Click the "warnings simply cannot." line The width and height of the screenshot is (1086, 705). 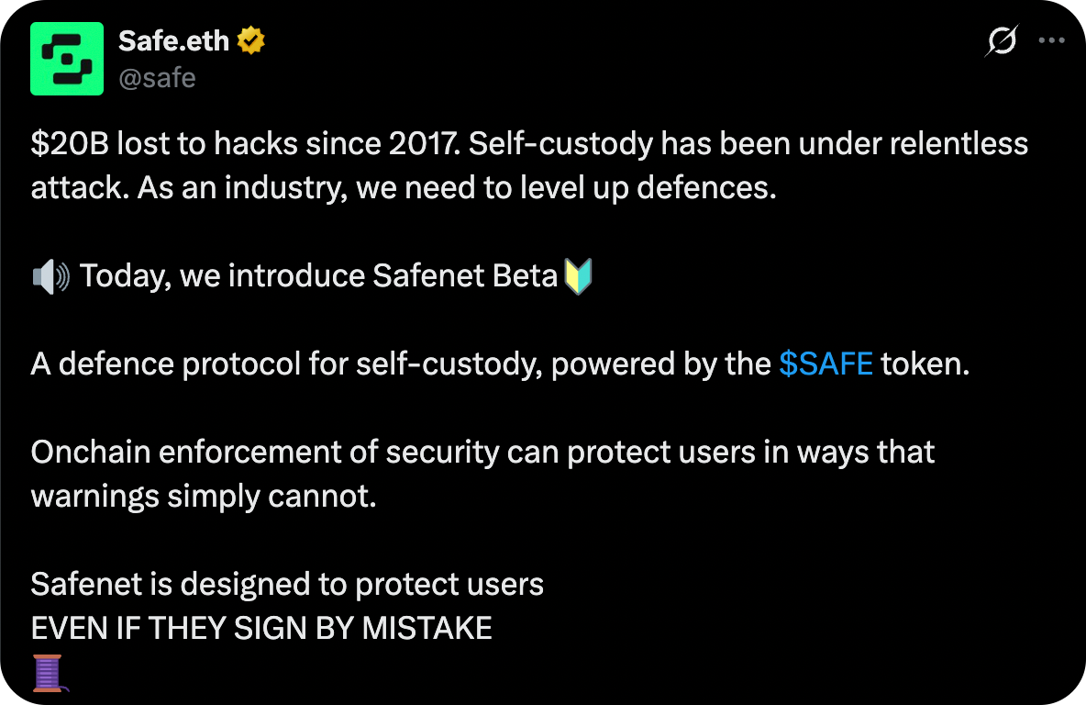[x=204, y=497]
